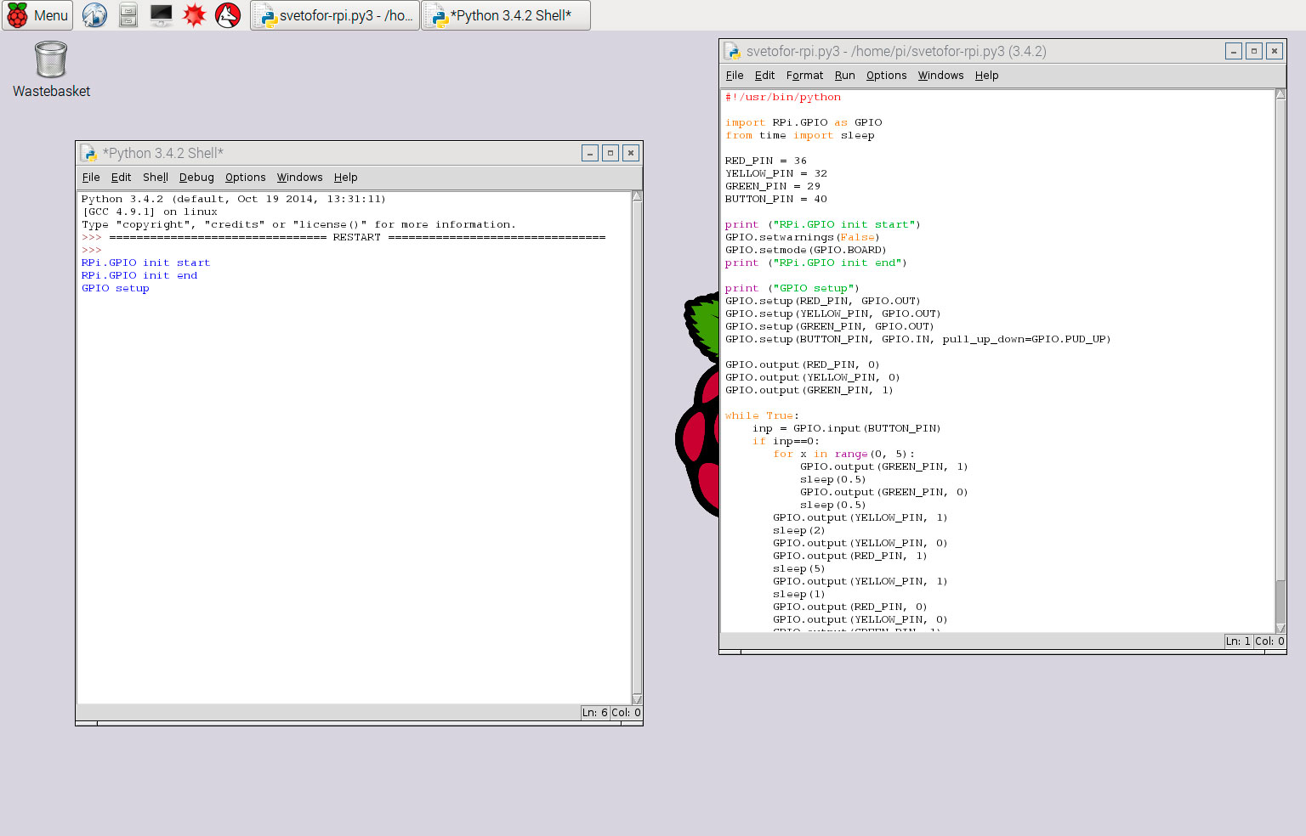This screenshot has height=836, width=1306.
Task: Maximize the Python Shell window
Action: pos(610,153)
